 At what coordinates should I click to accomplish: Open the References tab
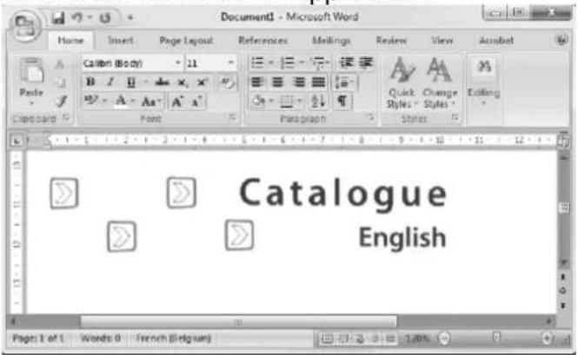(x=262, y=41)
